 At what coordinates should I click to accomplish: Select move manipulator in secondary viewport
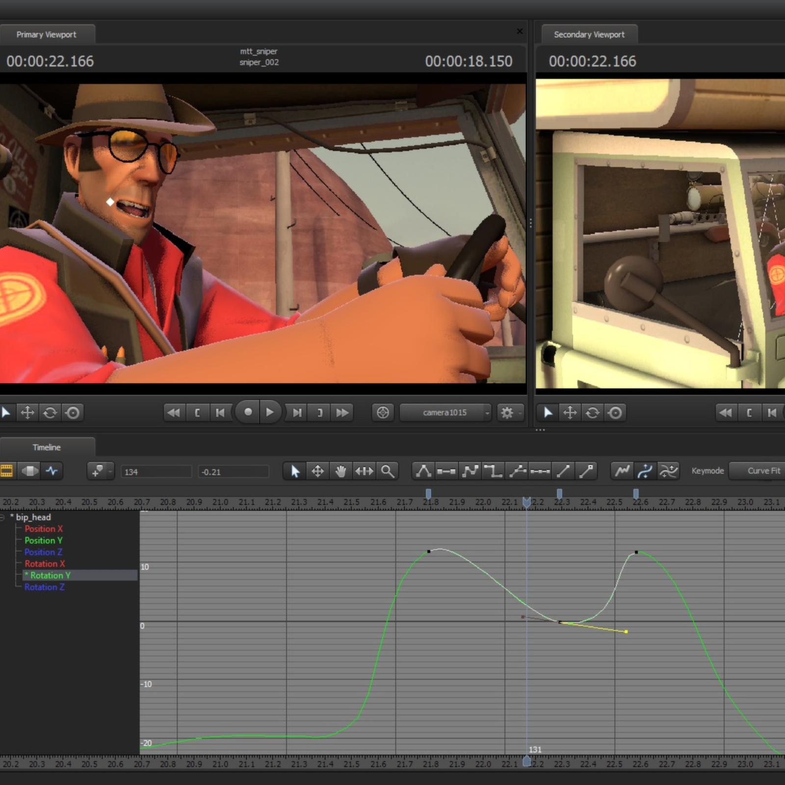[570, 413]
